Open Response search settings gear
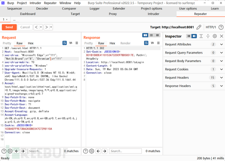The image size is (225, 161). click(92, 151)
